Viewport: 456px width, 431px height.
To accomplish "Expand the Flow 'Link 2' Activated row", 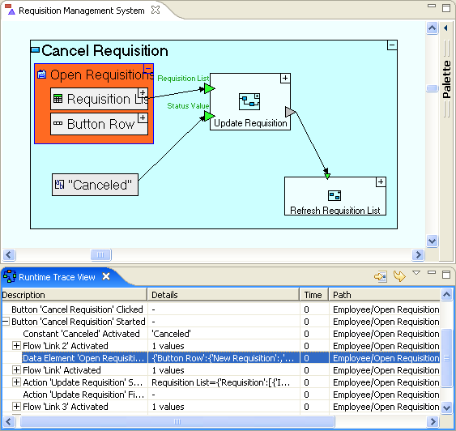I will coord(16,346).
